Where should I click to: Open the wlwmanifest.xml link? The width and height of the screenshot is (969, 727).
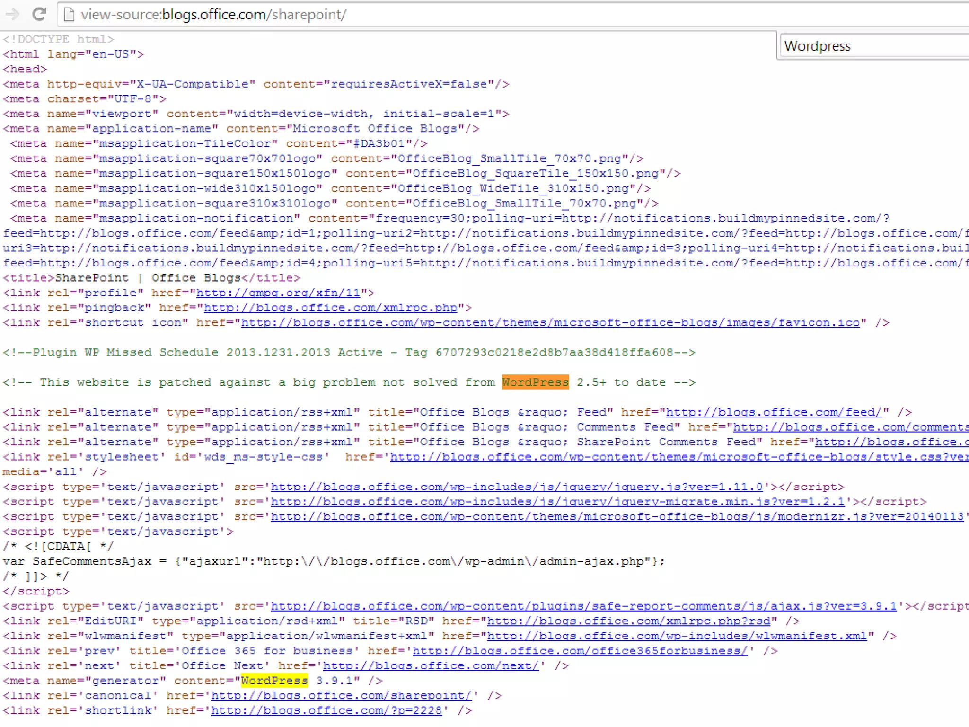(677, 636)
